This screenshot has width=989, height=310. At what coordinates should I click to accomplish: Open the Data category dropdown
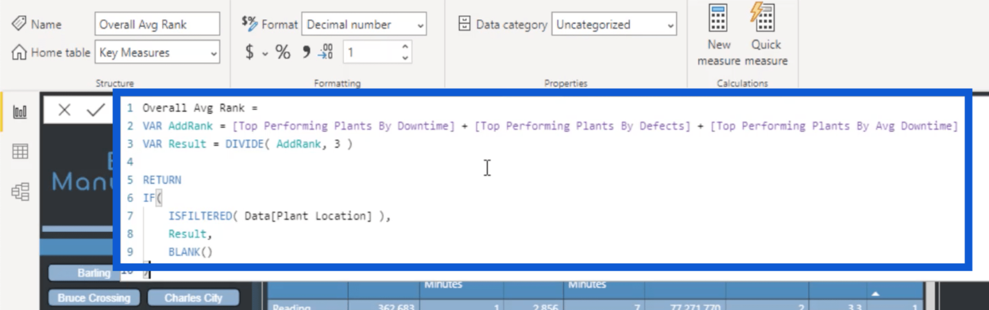coord(614,25)
